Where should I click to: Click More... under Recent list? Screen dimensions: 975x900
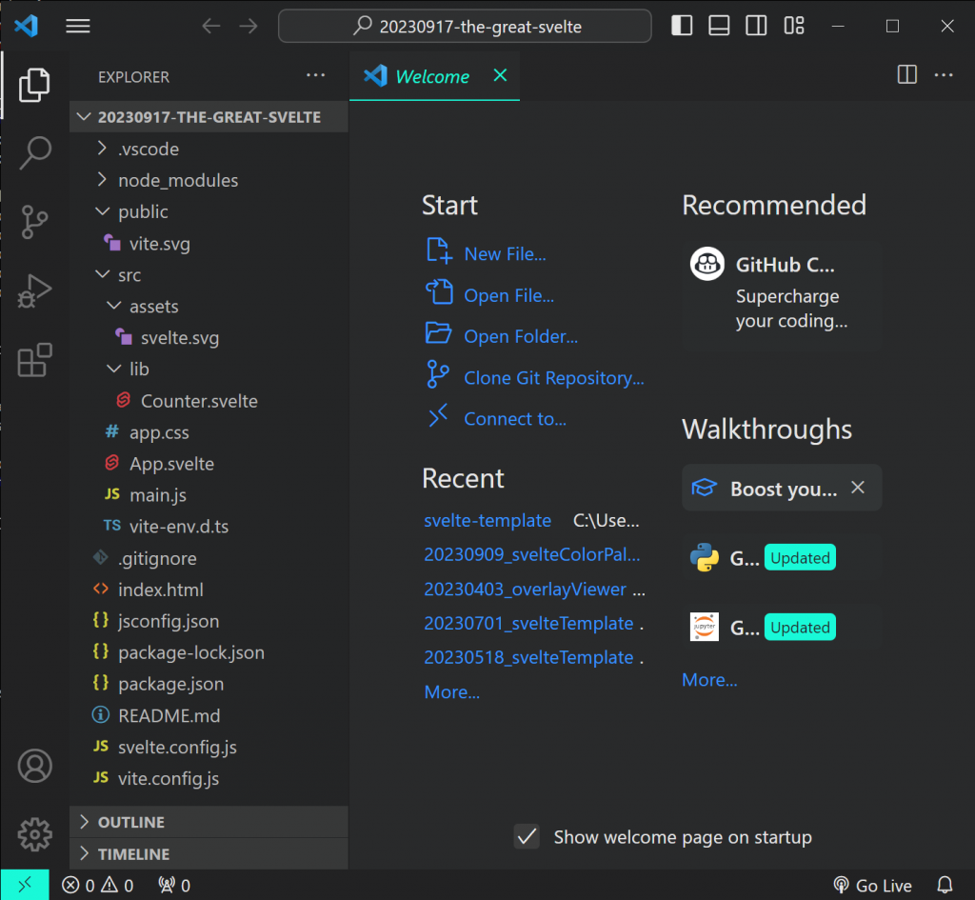point(451,691)
